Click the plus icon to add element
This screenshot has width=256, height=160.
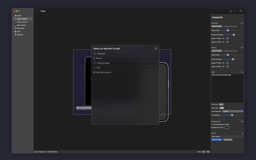[x=236, y=11]
